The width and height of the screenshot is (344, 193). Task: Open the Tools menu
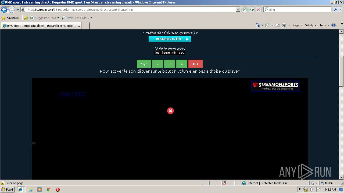[324, 25]
